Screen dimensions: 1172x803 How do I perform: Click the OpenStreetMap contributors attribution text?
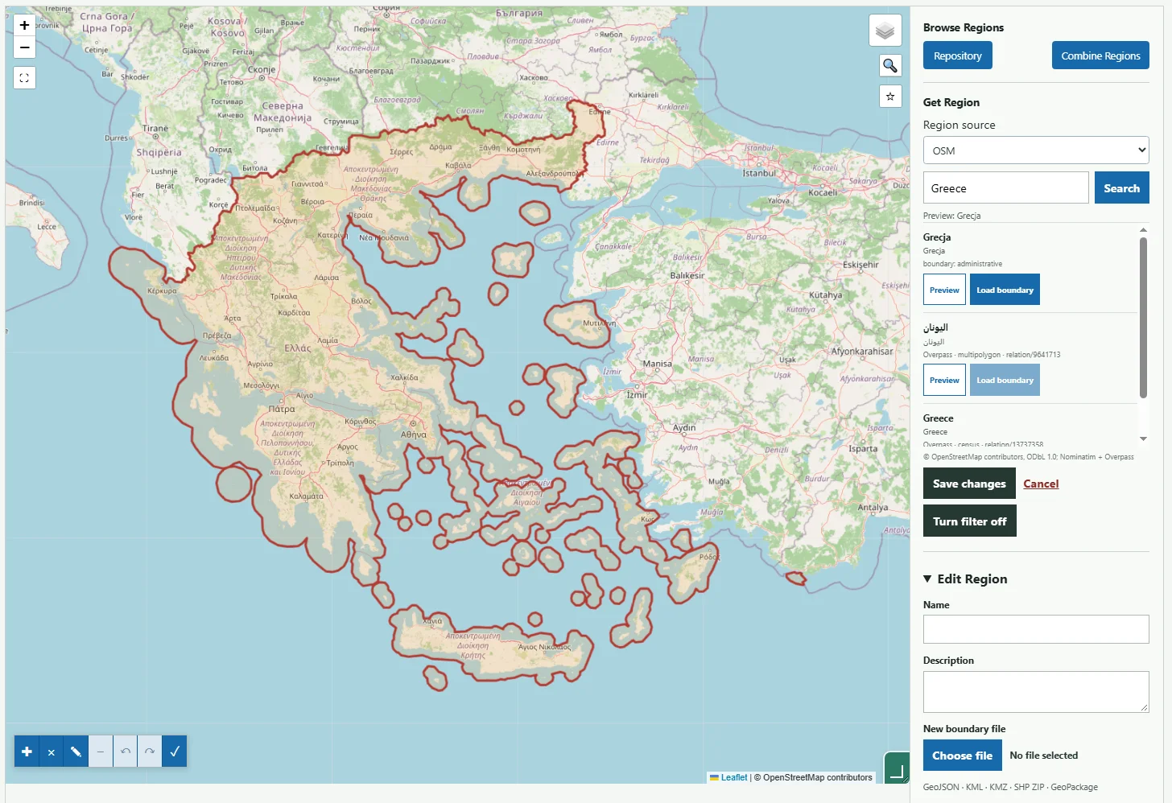813,777
